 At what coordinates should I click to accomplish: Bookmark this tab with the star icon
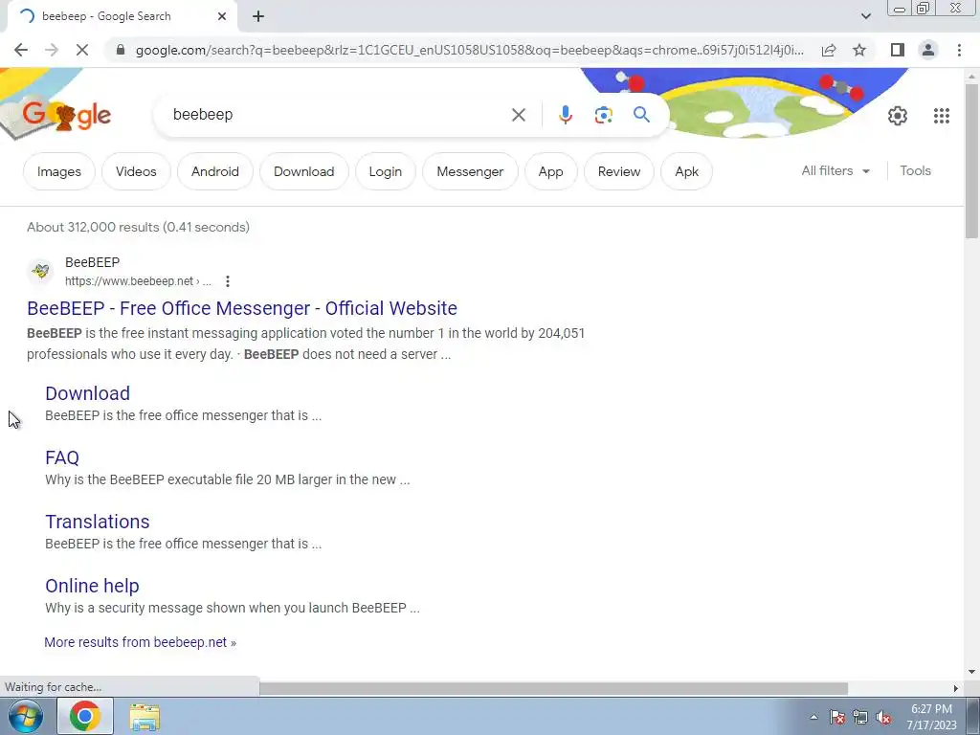pos(859,50)
